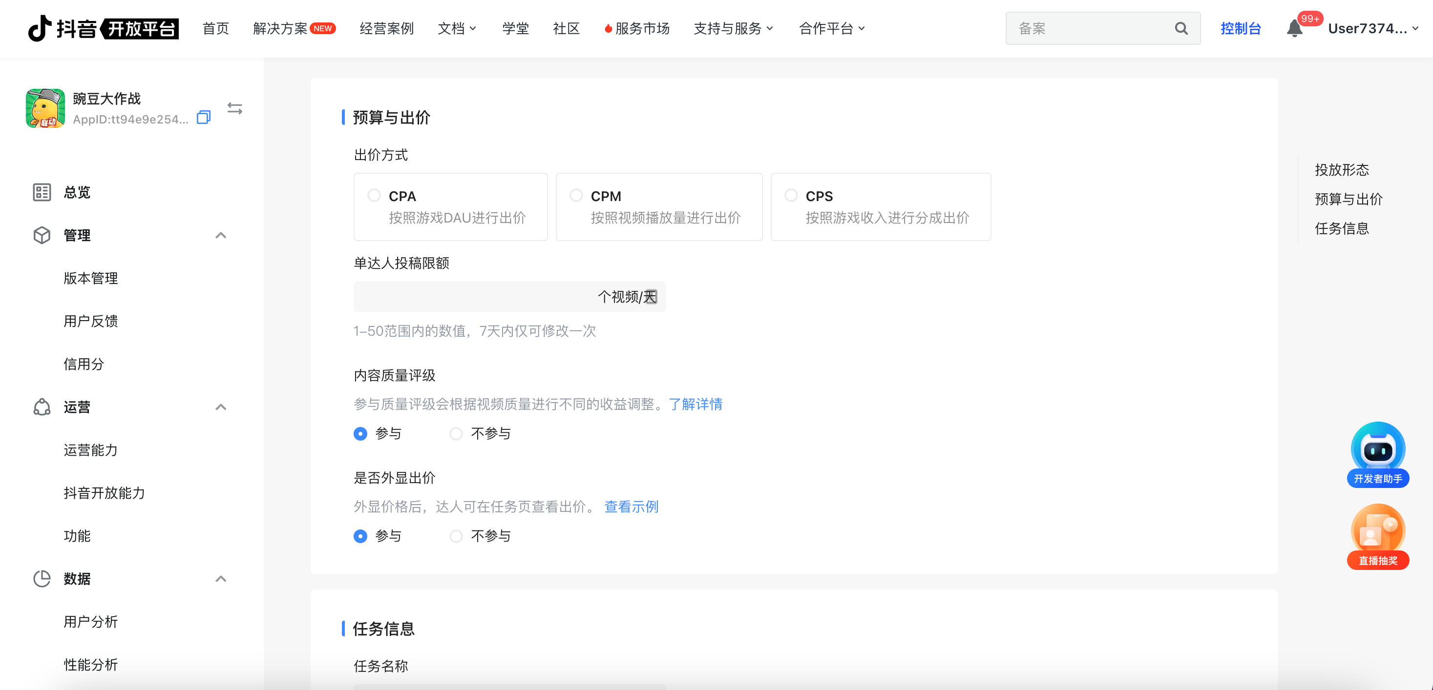Image resolution: width=1433 pixels, height=690 pixels.
Task: Open 社区 in the top nav
Action: [x=566, y=28]
